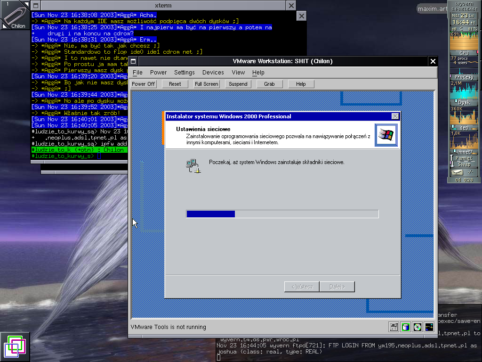Click the CD-ROM device status icon

point(417,327)
